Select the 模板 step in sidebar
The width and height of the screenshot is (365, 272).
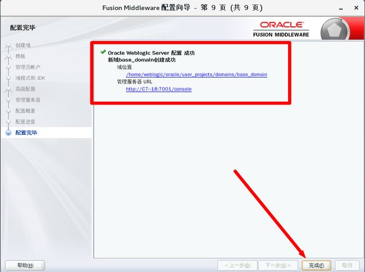point(20,56)
